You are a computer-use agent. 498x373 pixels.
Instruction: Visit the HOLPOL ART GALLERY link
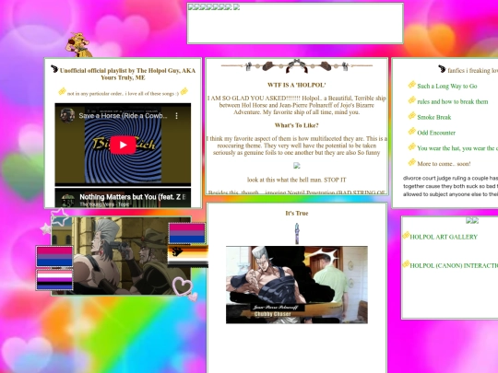coord(444,237)
